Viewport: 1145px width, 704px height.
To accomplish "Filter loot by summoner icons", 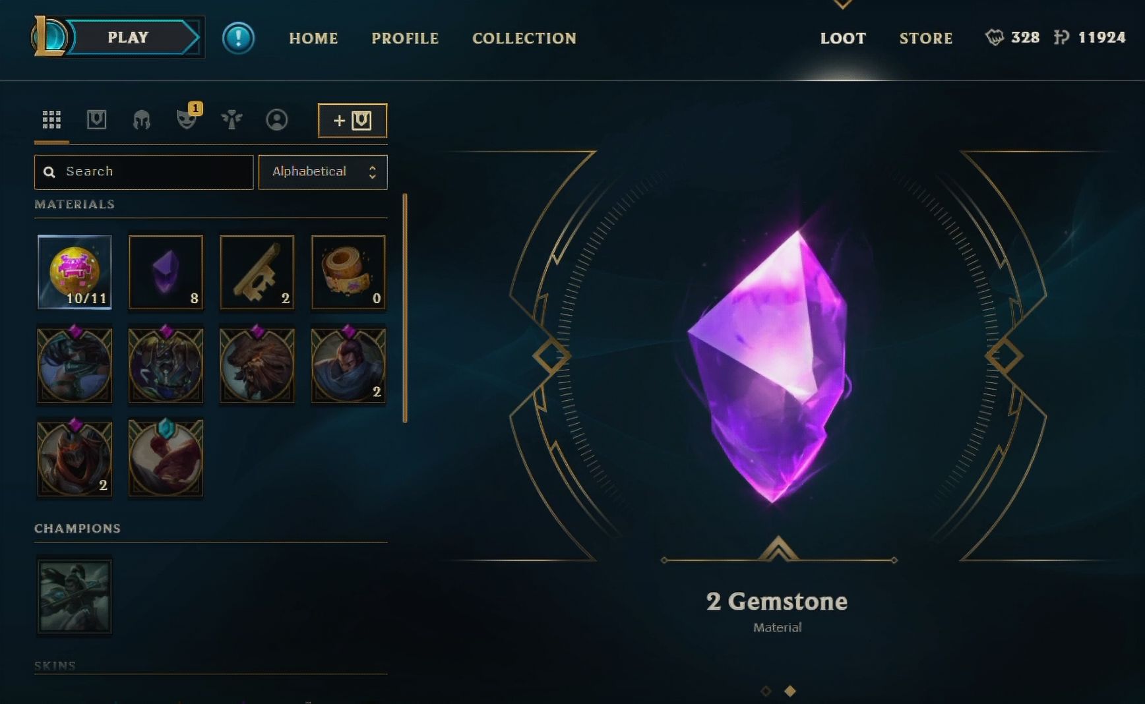I will [x=276, y=120].
